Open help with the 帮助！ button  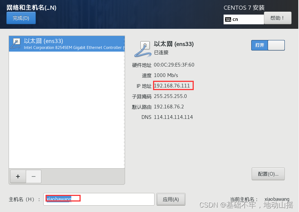click(x=278, y=18)
